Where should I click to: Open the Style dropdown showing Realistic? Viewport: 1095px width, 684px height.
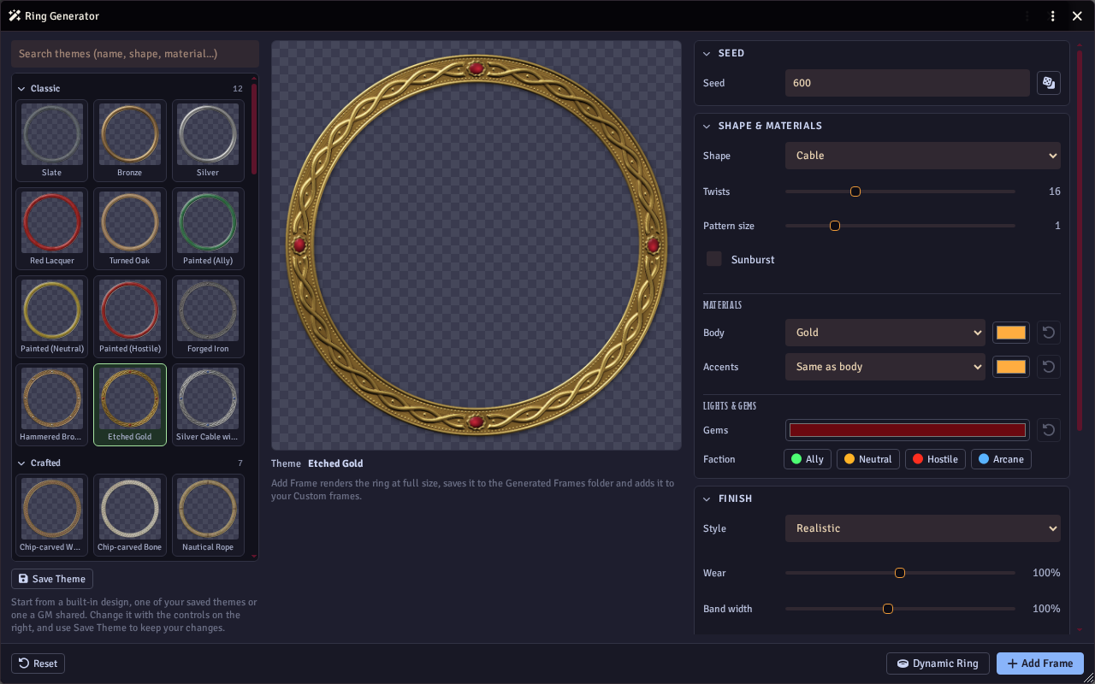[923, 528]
